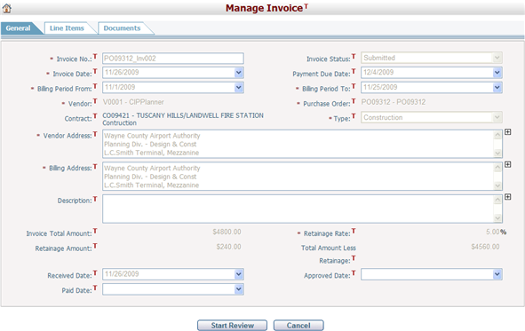This screenshot has height=331, width=525.
Task: Click the Invoice No. input field
Action: point(173,59)
